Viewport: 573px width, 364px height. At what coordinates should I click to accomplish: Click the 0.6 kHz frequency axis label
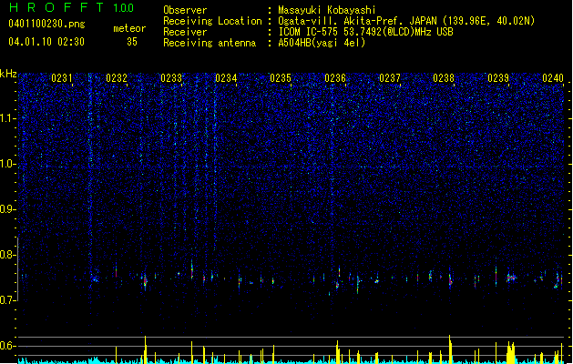(7, 346)
